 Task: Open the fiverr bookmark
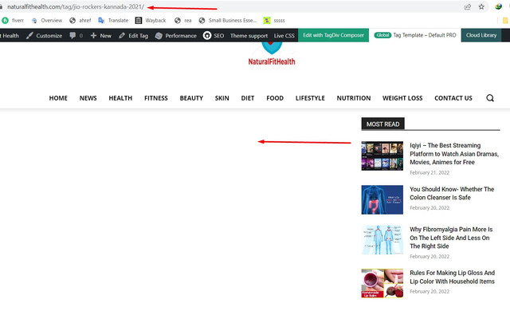13,20
